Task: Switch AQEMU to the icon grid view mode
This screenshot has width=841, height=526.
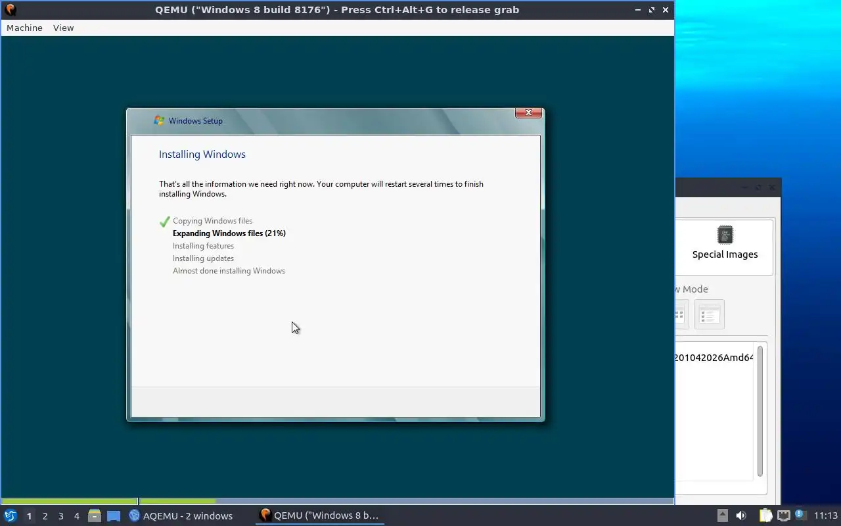Action: point(681,314)
